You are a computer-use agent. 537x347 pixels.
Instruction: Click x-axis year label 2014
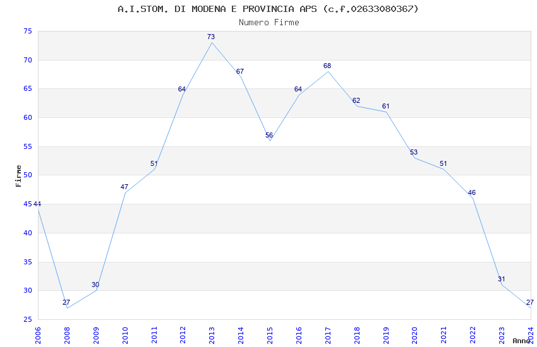[x=241, y=335]
